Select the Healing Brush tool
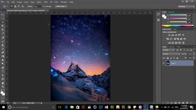Viewport: 196px width, 110px height. coord(3,38)
